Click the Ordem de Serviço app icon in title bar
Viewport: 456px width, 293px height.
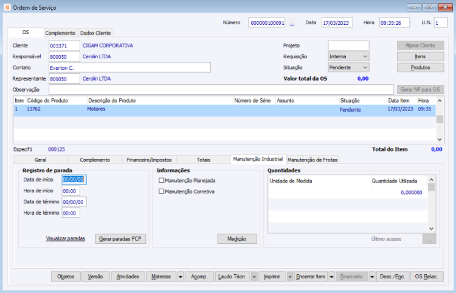coord(7,7)
